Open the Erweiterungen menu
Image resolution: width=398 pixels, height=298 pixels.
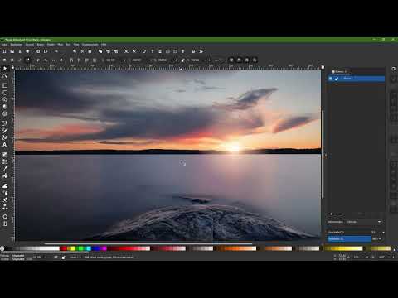point(90,44)
